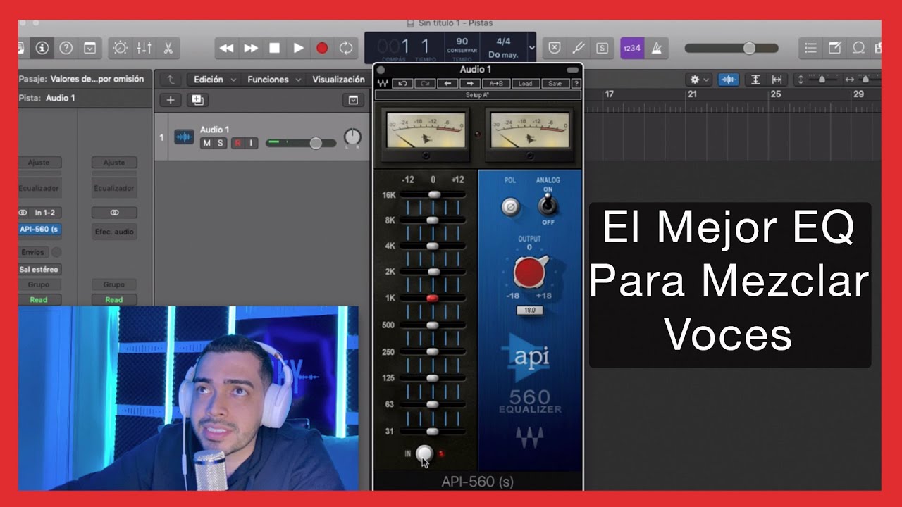Mute the Audio 1 track
902x507 pixels.
pos(206,143)
